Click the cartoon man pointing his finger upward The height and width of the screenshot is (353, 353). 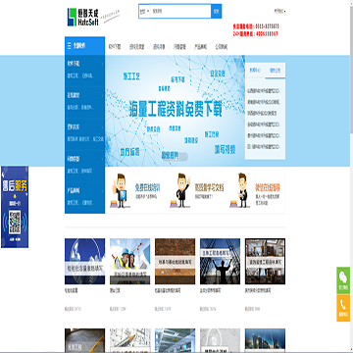click(x=180, y=190)
